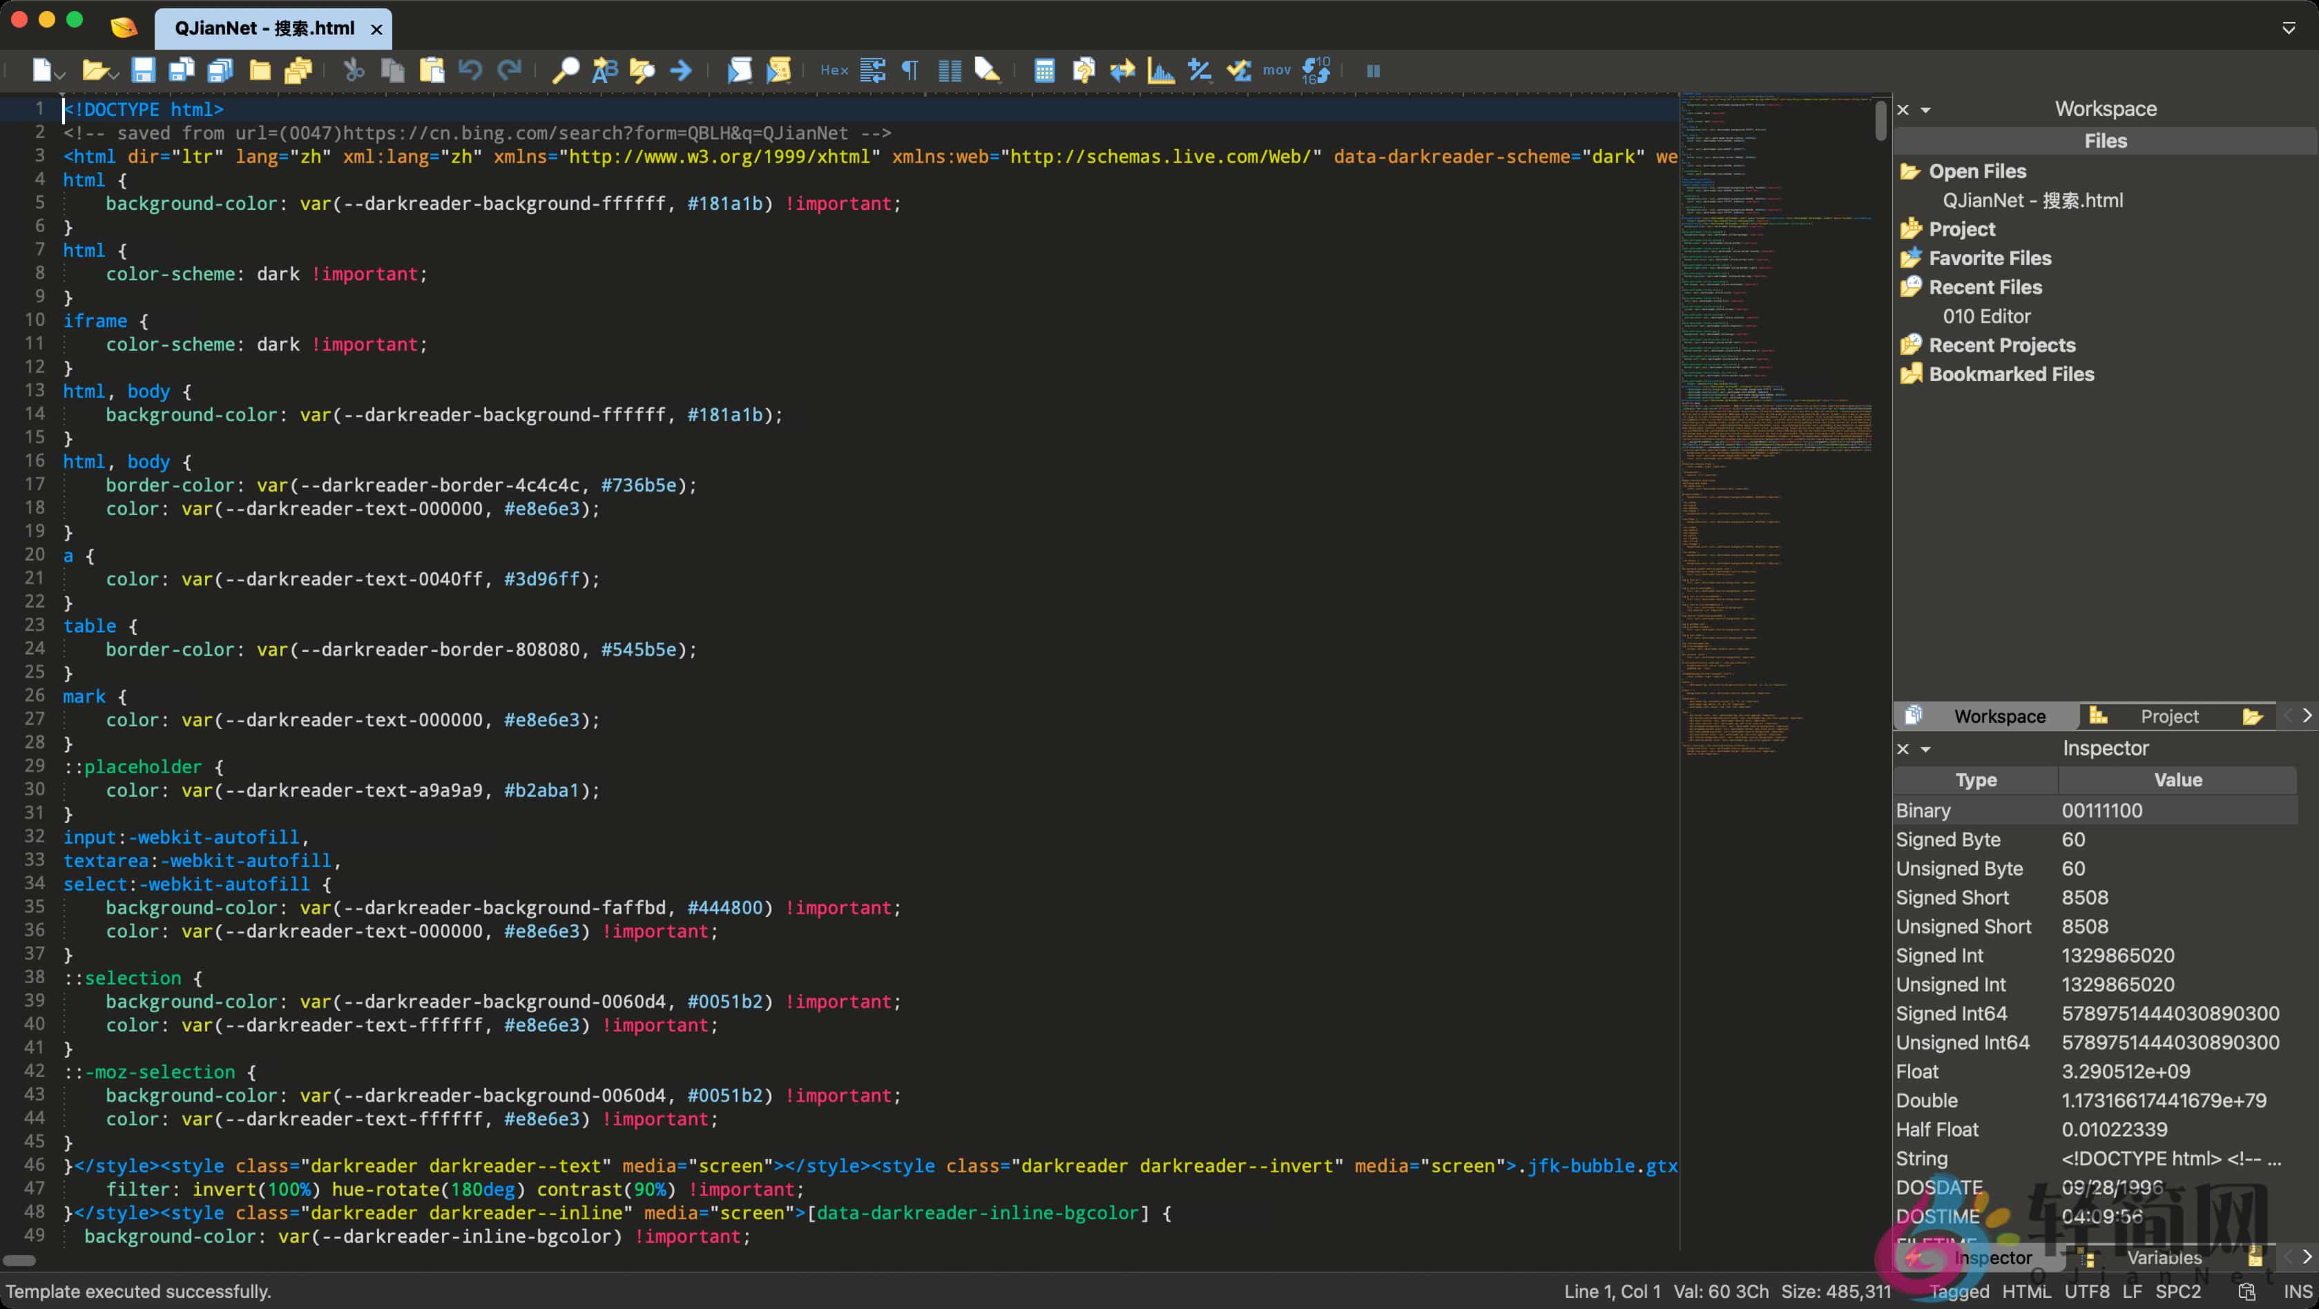Open the Workspace panel menu arrow
The width and height of the screenshot is (2319, 1309).
[x=1925, y=110]
